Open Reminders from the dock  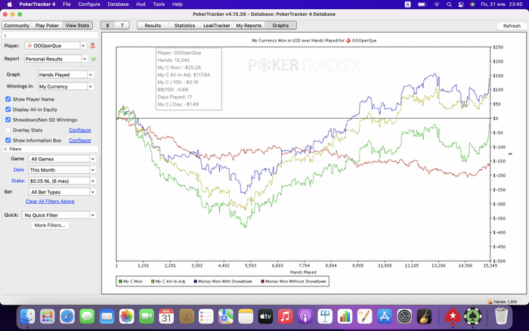(206, 317)
